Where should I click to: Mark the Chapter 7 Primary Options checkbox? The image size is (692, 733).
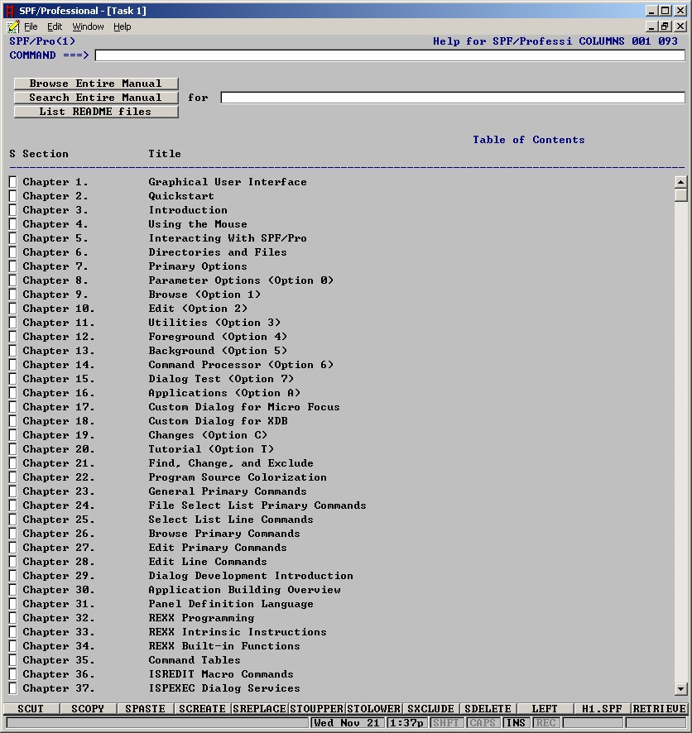coord(12,266)
